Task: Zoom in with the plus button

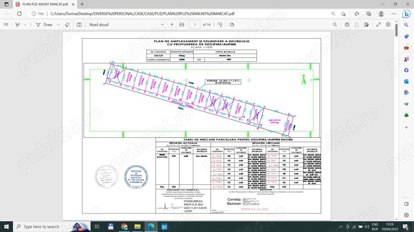Action: [172, 25]
